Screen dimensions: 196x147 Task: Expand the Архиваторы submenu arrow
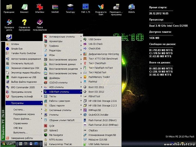(81, 41)
